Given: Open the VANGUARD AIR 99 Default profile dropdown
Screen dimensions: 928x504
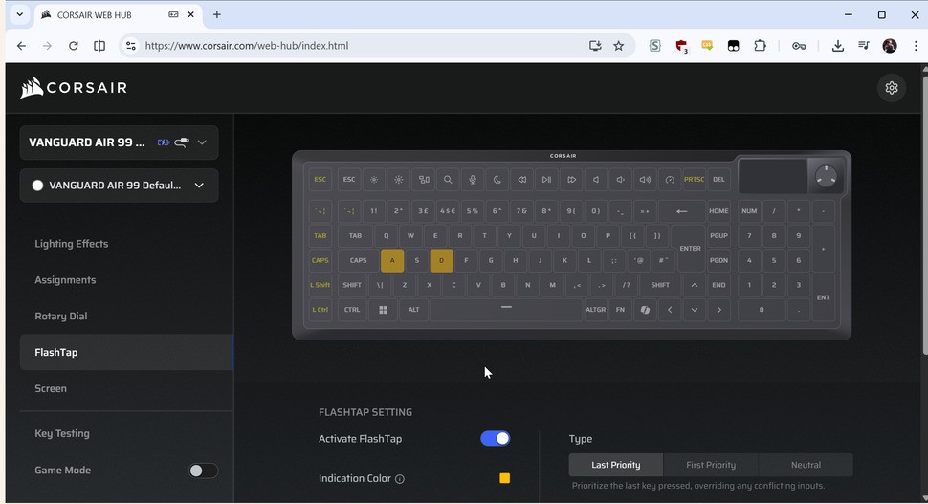Looking at the screenshot, I should click(x=119, y=186).
